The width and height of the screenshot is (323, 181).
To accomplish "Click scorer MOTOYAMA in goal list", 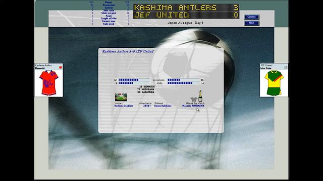I will (x=146, y=89).
